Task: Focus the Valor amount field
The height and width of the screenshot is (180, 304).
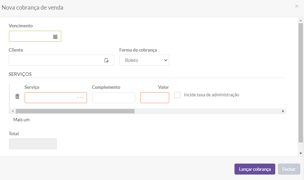Action: click(x=154, y=98)
